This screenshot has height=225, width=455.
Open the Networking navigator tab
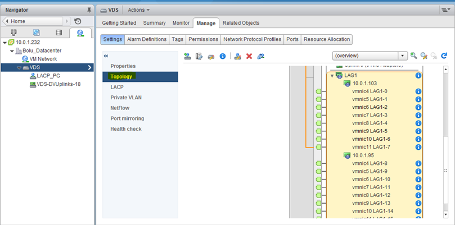pos(80,33)
